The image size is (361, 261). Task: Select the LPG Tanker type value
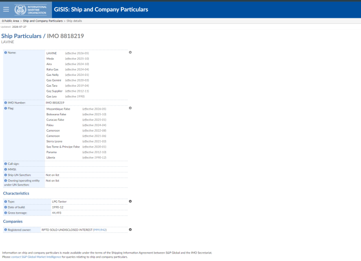pos(59,202)
